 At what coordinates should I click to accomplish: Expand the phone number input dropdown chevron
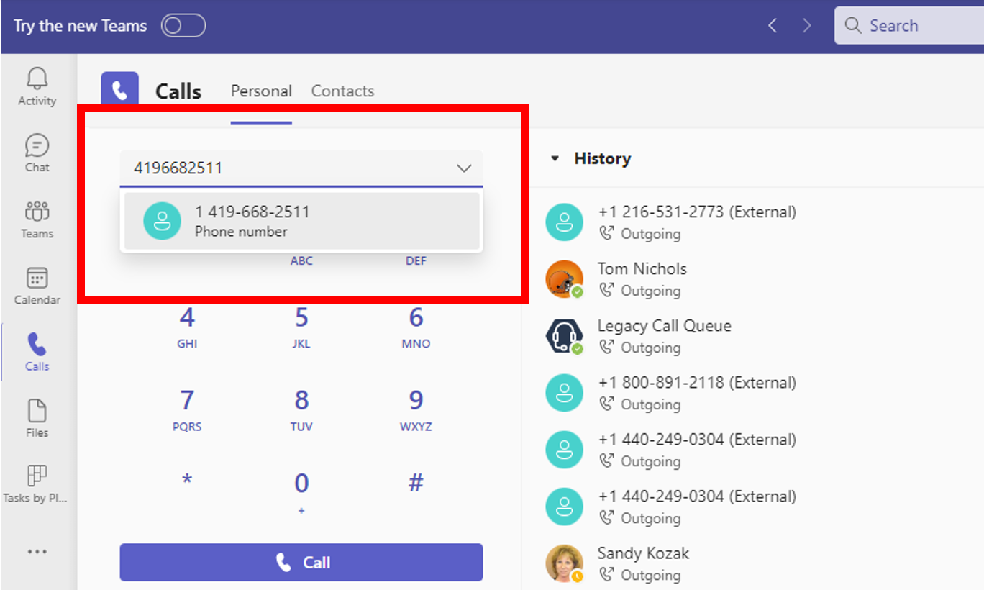pyautogui.click(x=464, y=168)
